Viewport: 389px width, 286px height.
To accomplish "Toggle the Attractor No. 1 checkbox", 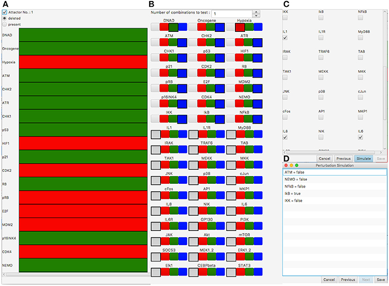I will (x=5, y=12).
